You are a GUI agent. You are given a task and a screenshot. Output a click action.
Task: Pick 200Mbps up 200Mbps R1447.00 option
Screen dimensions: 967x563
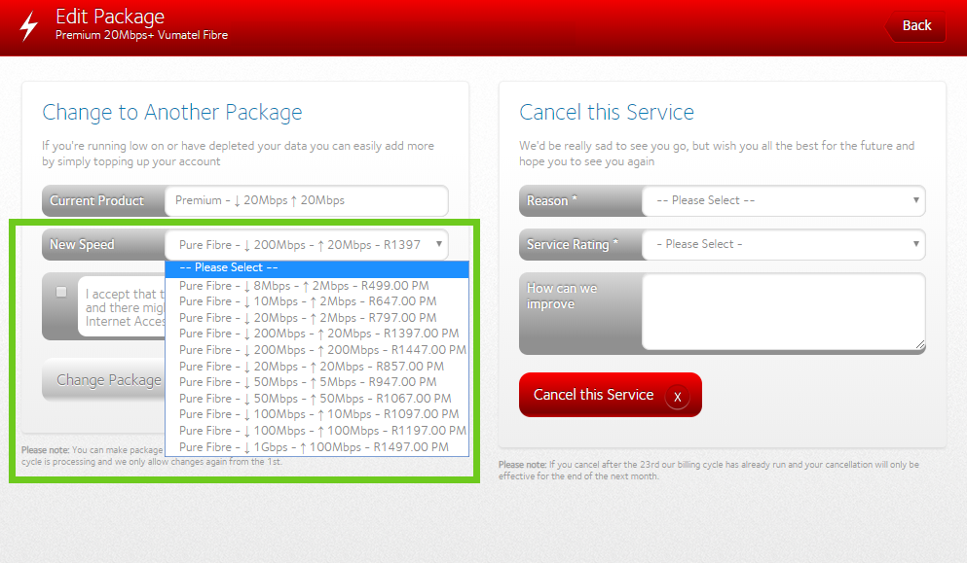tap(322, 350)
